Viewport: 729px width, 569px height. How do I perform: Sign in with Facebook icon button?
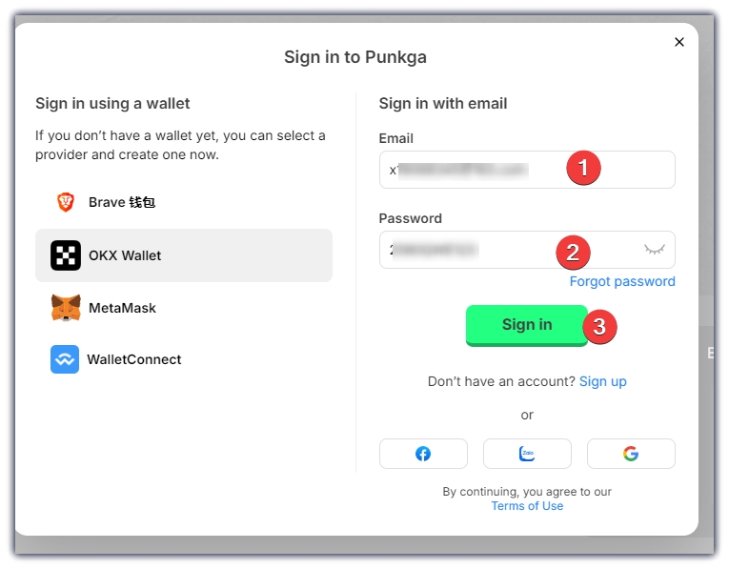tap(423, 454)
